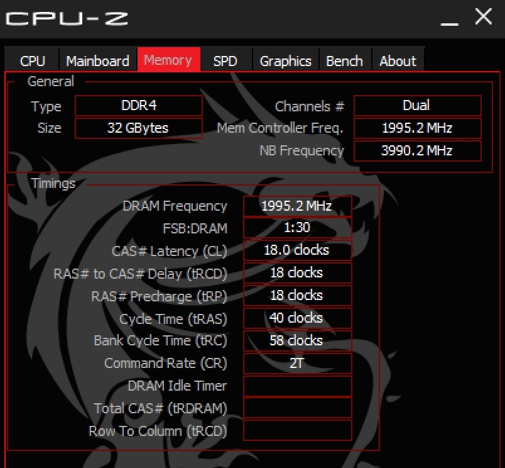Click the Mem Controller Freq value box

tap(418, 128)
